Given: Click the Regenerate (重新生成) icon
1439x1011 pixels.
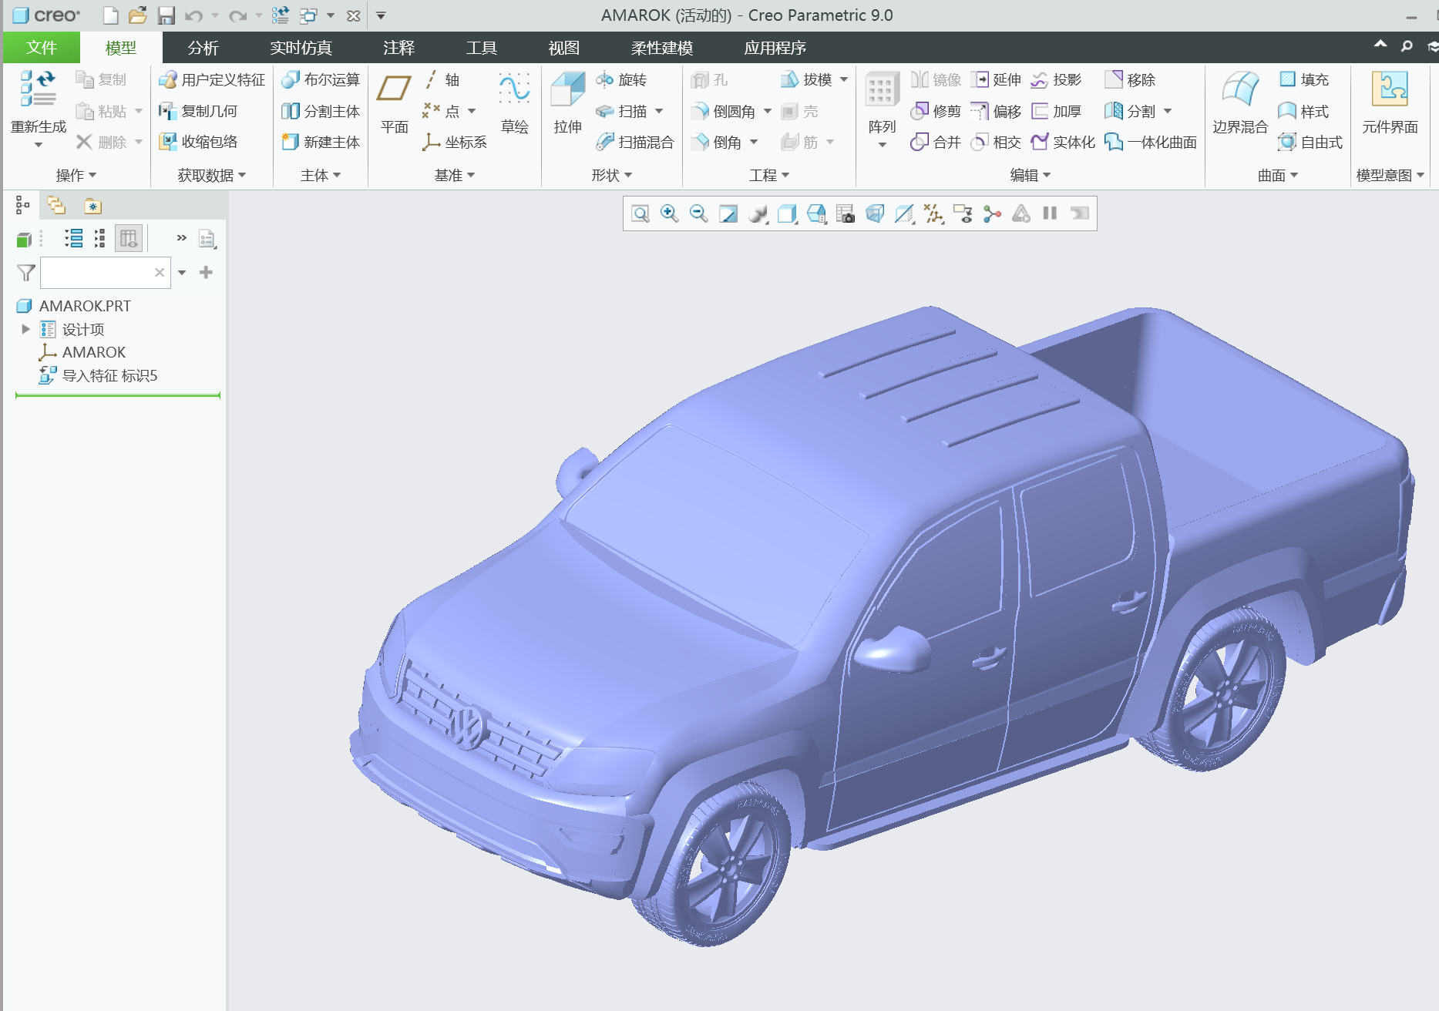Looking at the screenshot, I should point(38,89).
